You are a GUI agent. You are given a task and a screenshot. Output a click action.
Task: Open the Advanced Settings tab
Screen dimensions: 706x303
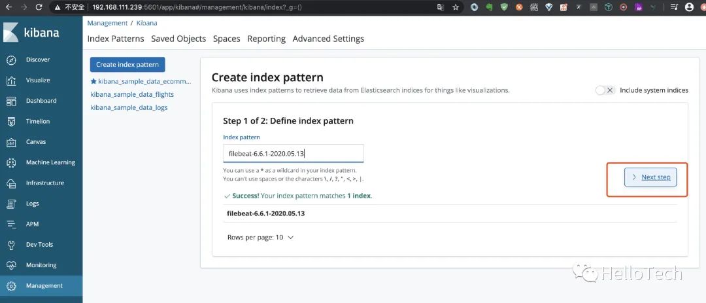(x=328, y=39)
